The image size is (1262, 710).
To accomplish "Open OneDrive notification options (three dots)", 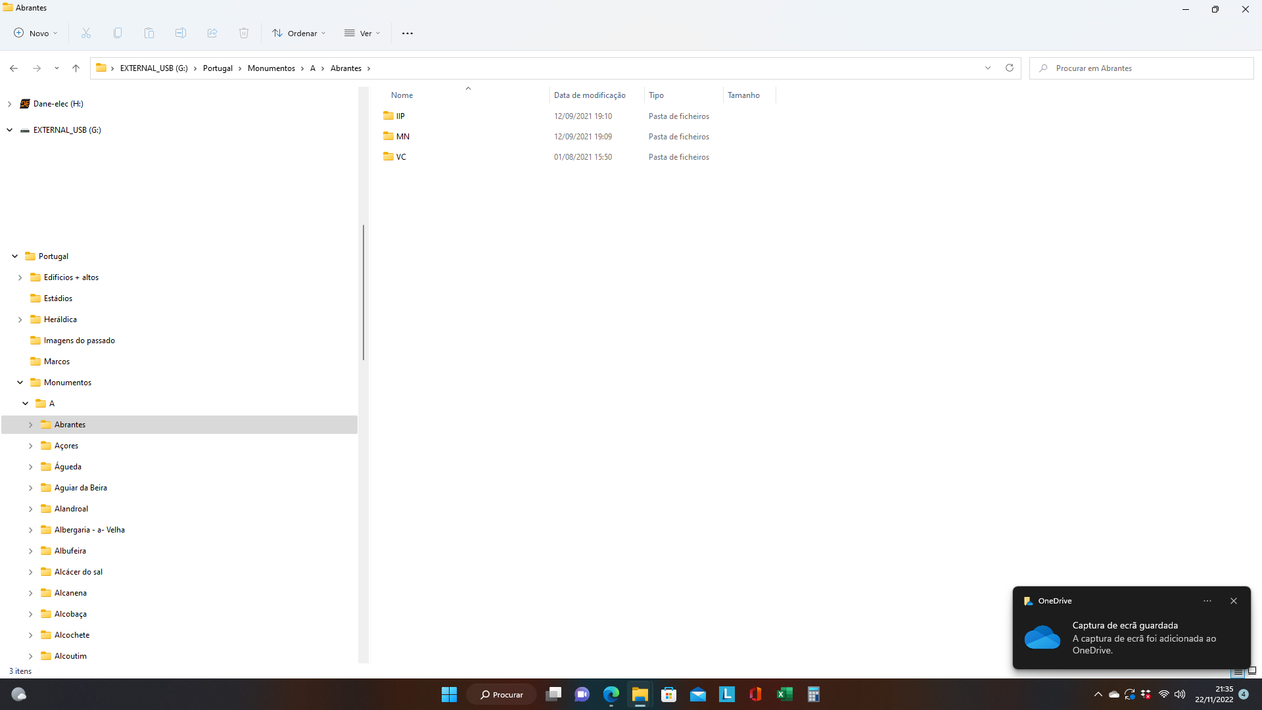I will [x=1207, y=601].
